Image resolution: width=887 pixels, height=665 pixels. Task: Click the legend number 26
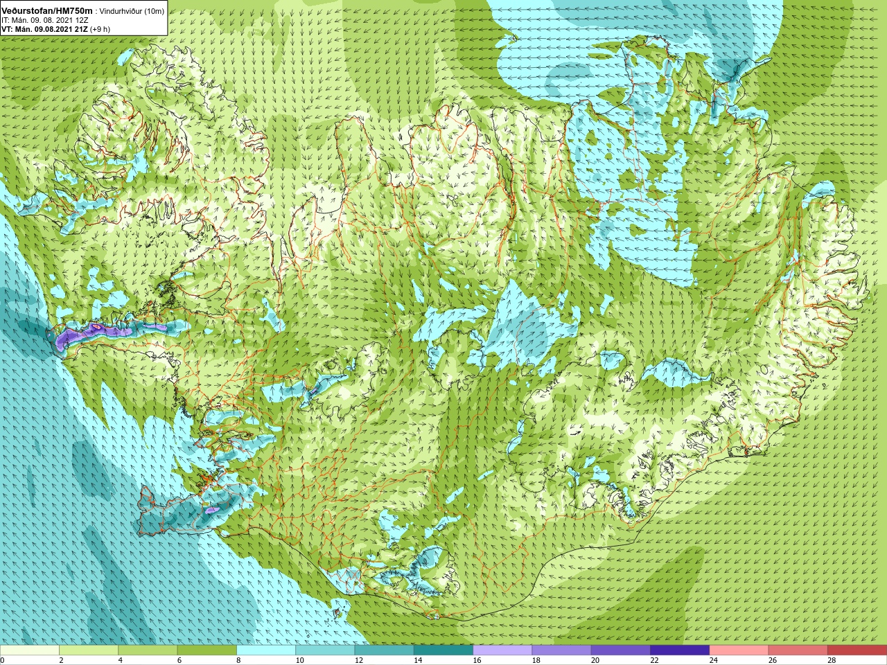[x=773, y=660]
